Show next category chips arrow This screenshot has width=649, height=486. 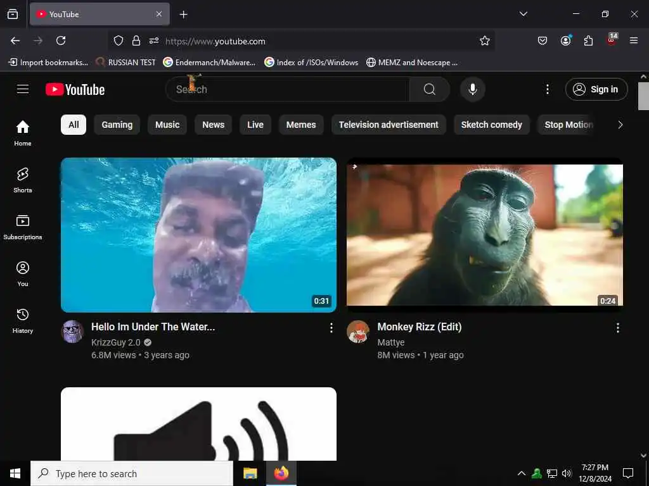[620, 125]
